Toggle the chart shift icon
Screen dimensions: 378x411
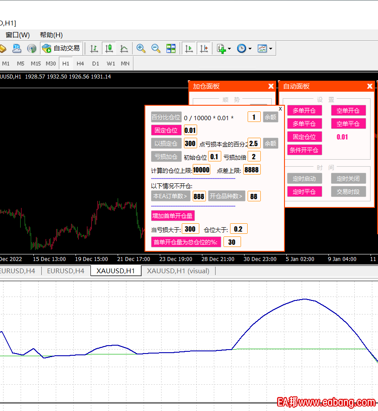coord(204,49)
